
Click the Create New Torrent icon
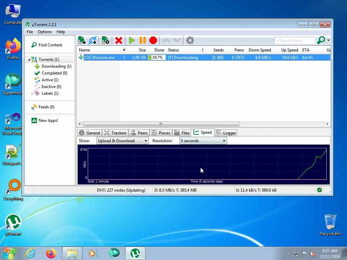click(x=105, y=40)
